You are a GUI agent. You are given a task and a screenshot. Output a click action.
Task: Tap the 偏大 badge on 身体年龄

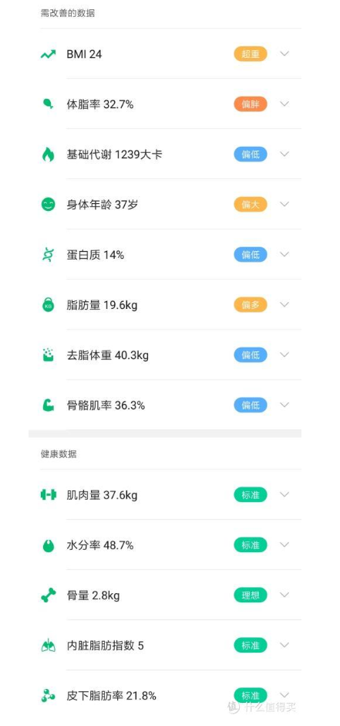coord(251,204)
